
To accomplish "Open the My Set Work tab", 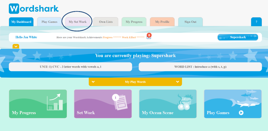I will [78, 22].
